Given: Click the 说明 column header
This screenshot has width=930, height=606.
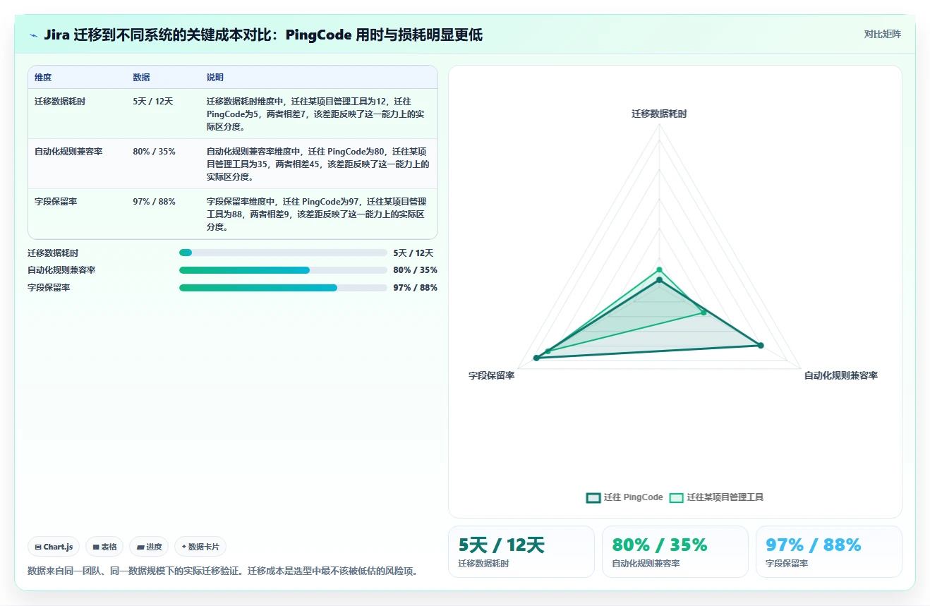Looking at the screenshot, I should click(215, 78).
